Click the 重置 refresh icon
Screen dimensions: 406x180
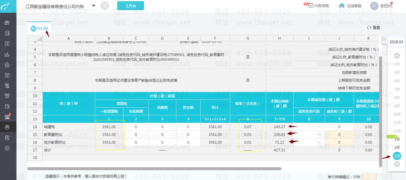369,28
